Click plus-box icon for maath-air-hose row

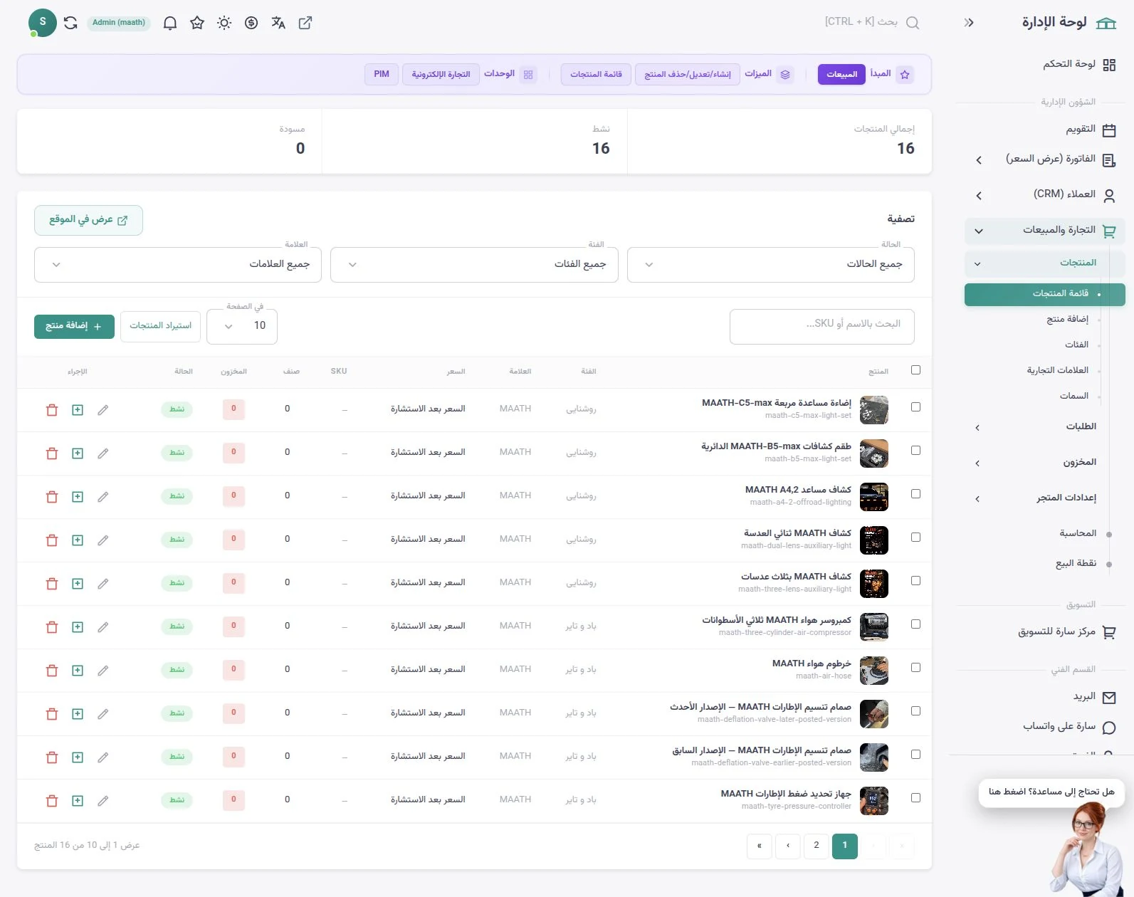(78, 671)
